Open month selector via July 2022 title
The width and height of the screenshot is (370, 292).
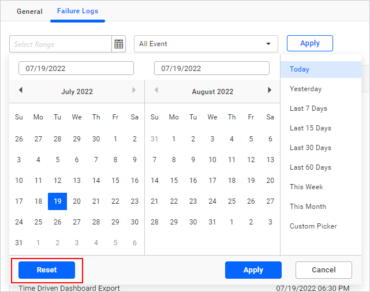(x=77, y=91)
